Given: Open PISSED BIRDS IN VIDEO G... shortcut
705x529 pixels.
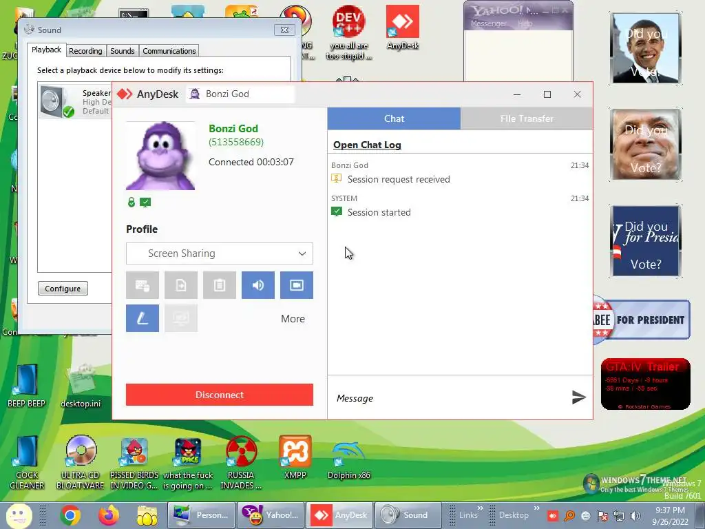Looking at the screenshot, I should [134, 462].
